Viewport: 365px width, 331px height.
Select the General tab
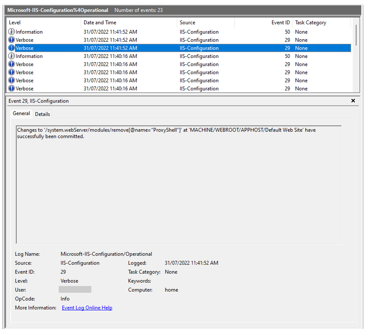(21, 113)
